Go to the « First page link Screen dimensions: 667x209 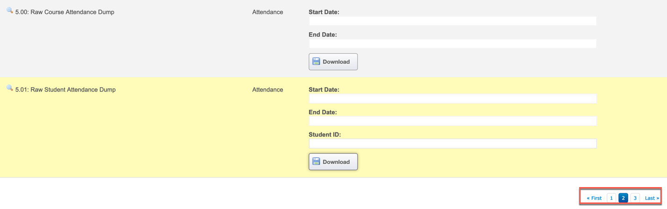[x=594, y=198]
